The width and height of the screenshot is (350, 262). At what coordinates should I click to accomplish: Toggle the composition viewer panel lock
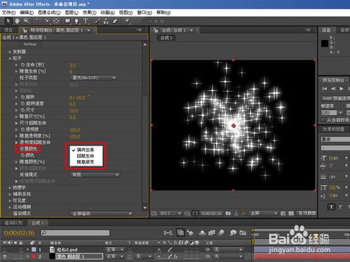click(x=155, y=30)
